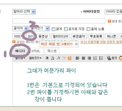This screenshot has width=122, height=111.
Task: Insert a hyperlink with 링크 icon
Action: (x=112, y=58)
